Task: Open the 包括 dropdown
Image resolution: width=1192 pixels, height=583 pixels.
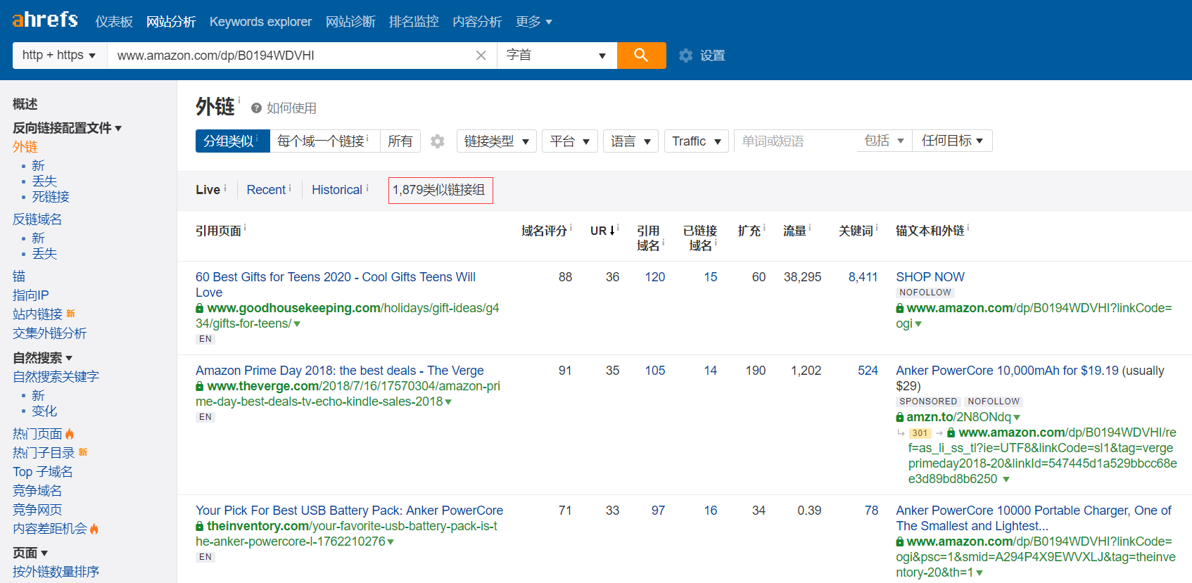Action: point(884,141)
